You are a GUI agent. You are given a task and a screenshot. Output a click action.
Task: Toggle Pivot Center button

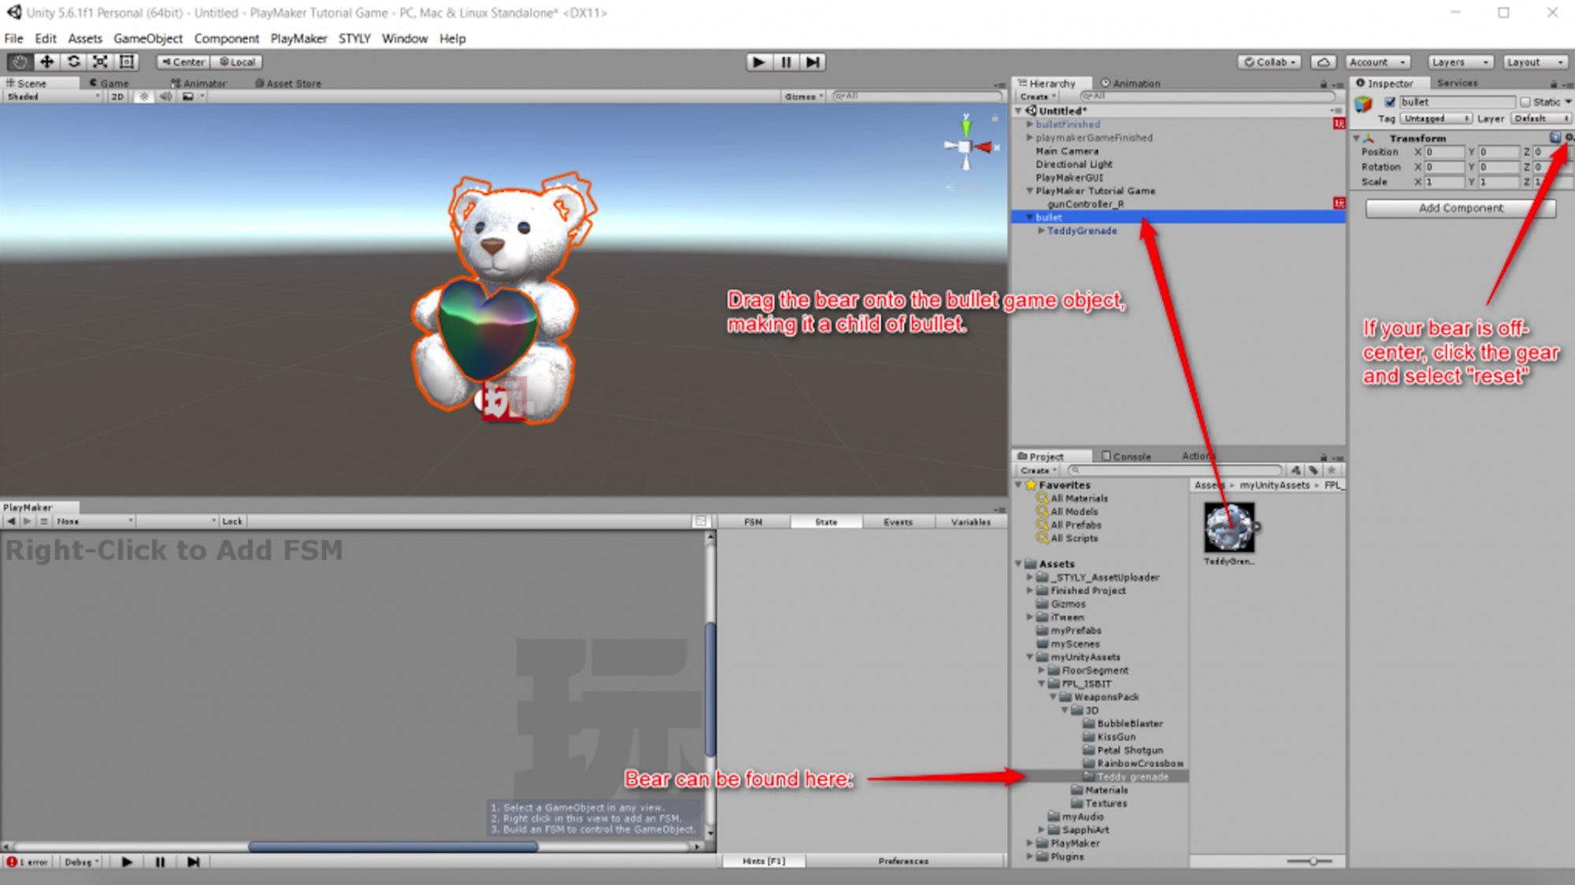[183, 61]
